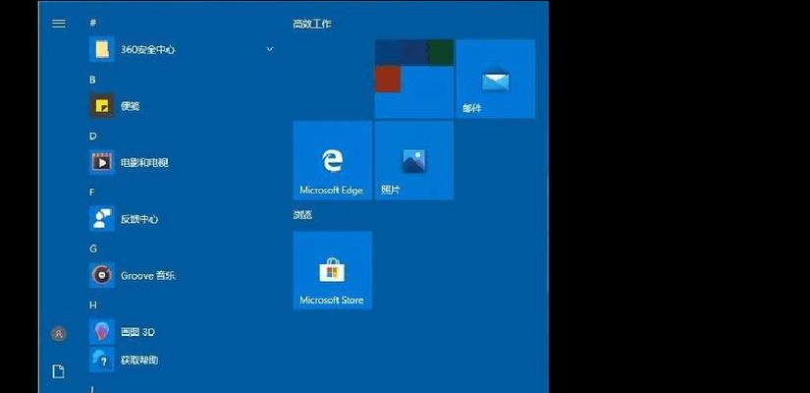
Task: Jump to letter index # header
Action: click(93, 23)
